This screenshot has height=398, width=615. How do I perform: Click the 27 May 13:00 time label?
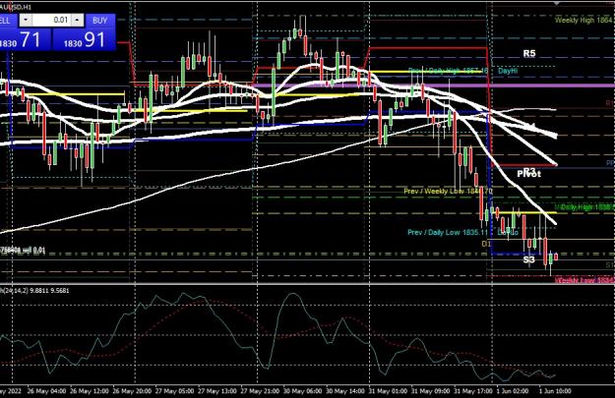pos(216,391)
